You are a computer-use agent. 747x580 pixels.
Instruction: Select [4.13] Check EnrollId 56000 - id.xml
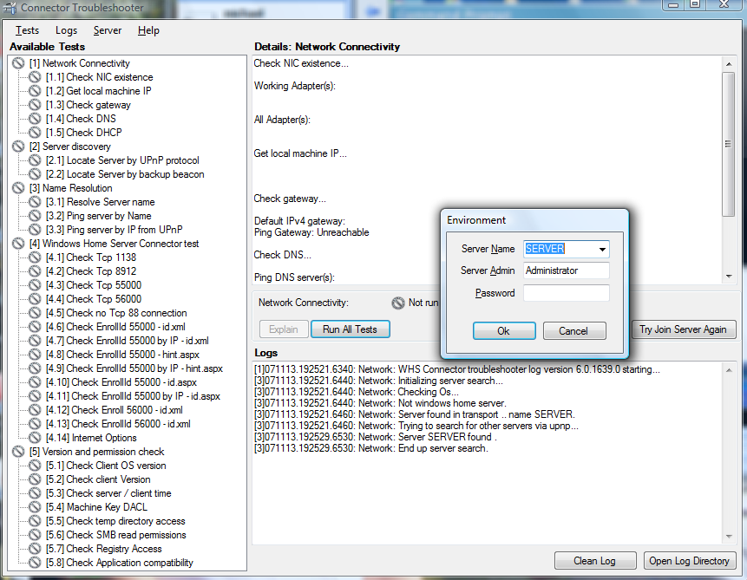click(118, 424)
